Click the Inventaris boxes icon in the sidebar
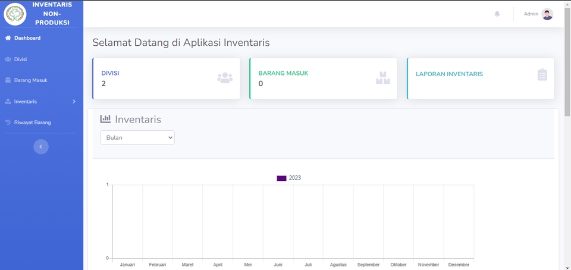The width and height of the screenshot is (571, 270). point(8,102)
